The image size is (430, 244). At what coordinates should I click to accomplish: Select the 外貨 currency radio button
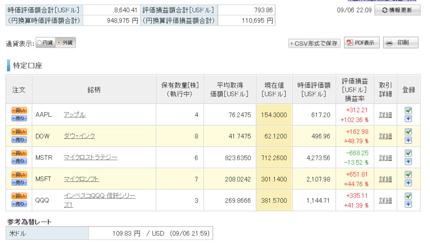[x=59, y=43]
